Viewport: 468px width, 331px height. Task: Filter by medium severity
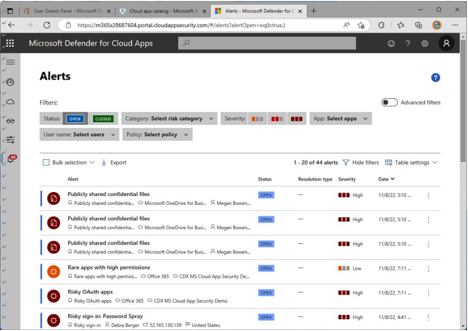[x=277, y=119]
